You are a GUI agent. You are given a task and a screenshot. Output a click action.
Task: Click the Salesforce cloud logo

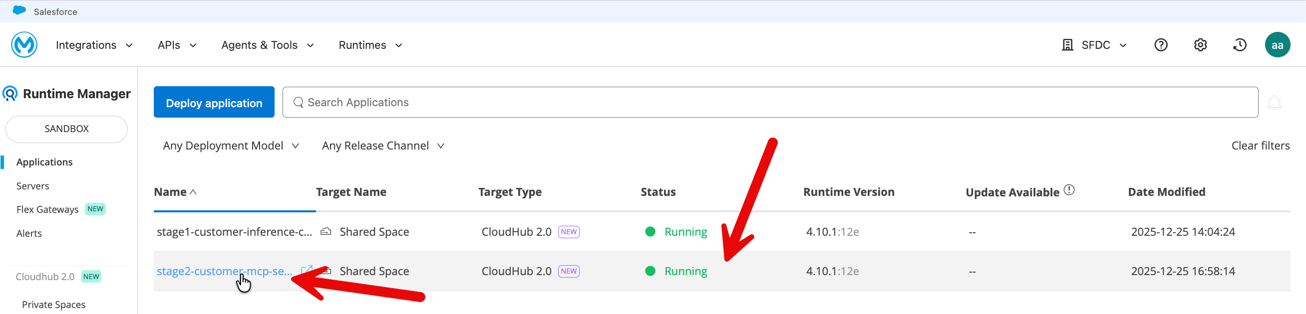click(19, 10)
